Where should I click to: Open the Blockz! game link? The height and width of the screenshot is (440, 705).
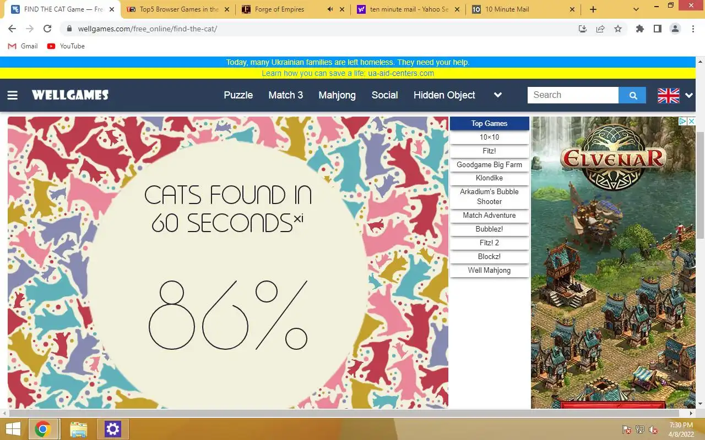489,256
